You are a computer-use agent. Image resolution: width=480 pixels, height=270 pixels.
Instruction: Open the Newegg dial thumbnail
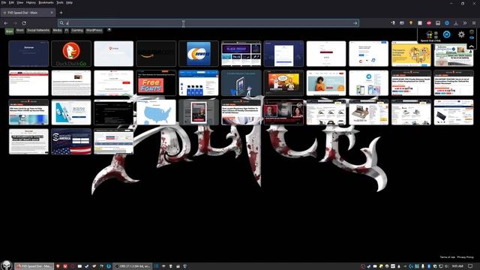[x=199, y=53]
